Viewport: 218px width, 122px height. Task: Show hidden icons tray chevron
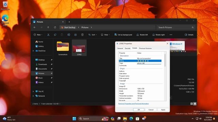pos(192,119)
